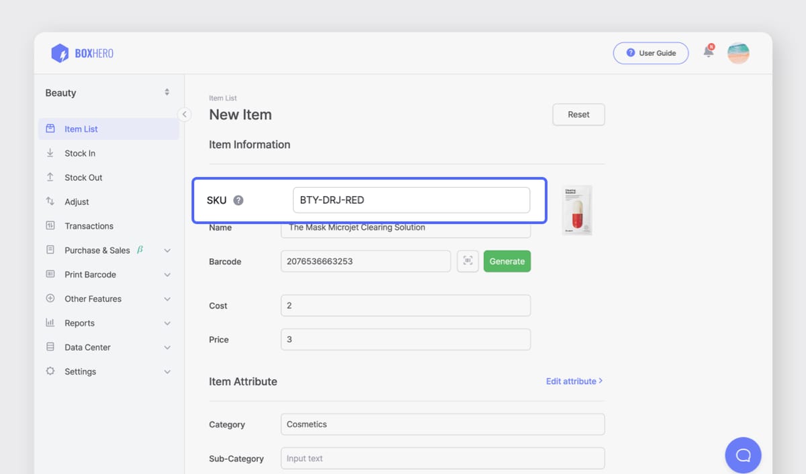Click the Sub-Category input field
The height and width of the screenshot is (474, 806).
click(443, 458)
